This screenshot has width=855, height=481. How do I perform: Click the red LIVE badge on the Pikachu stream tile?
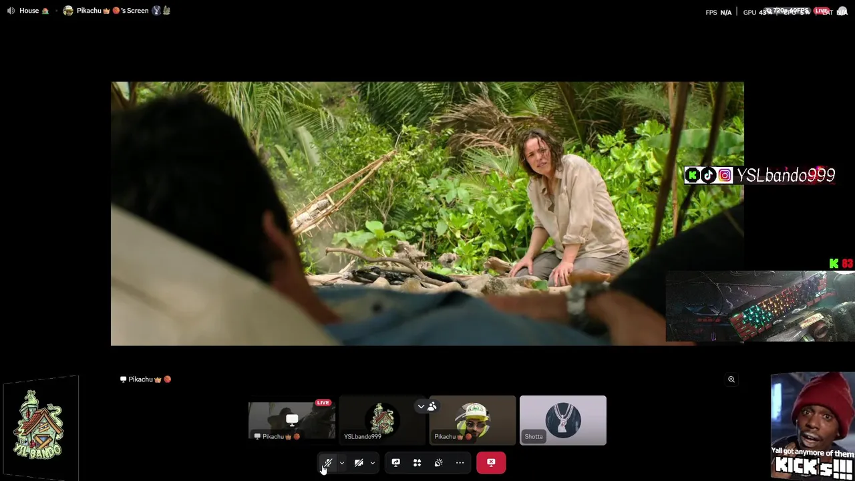click(323, 403)
